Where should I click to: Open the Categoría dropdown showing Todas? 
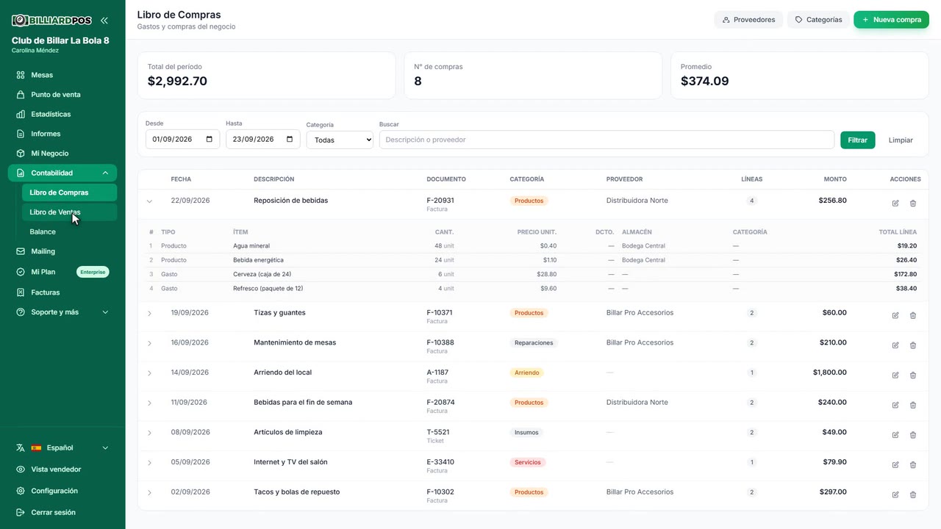pos(340,140)
